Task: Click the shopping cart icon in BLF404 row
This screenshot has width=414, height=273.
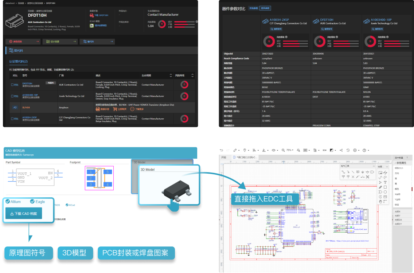Action: coord(115,109)
